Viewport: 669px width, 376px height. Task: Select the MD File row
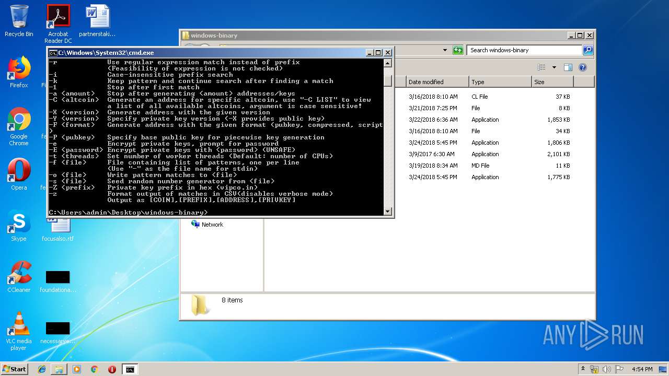429,166
